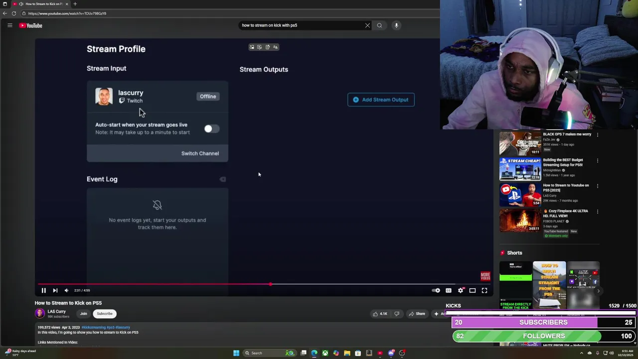Enter fullscreen mode in the player
This screenshot has height=359, width=638.
pos(484,290)
